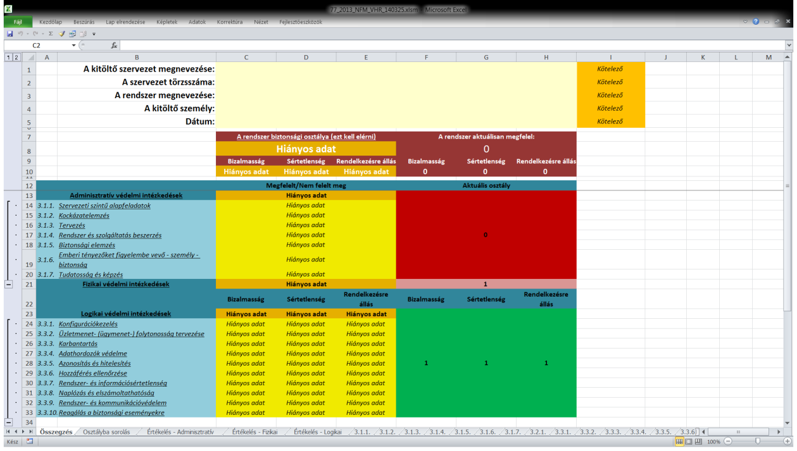
Task: Open the Képletek ribbon tab
Action: tap(167, 22)
